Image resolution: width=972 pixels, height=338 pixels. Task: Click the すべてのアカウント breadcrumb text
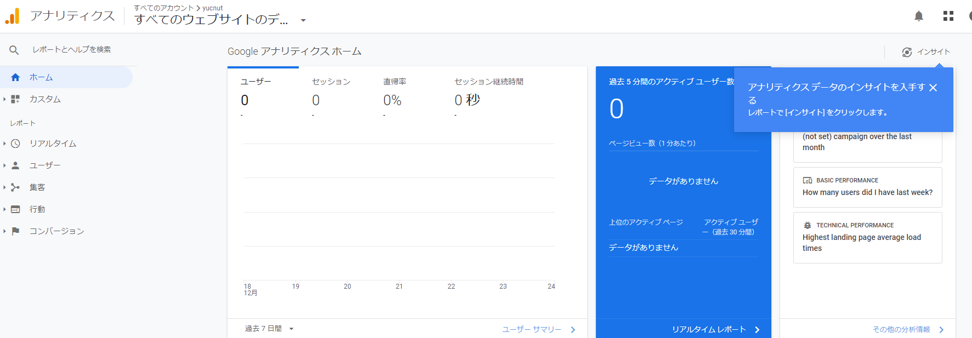point(164,8)
